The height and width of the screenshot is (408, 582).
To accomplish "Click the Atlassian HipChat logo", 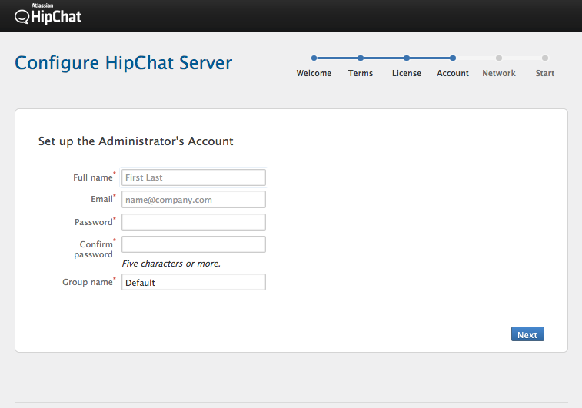I will click(48, 15).
